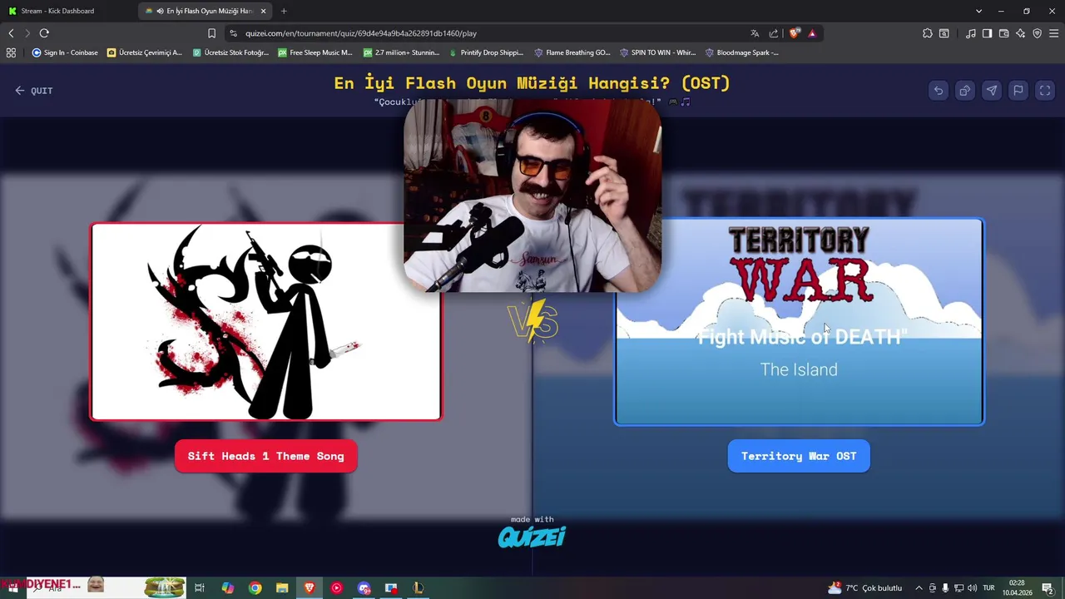Go back in browser history
The width and height of the screenshot is (1065, 599).
coord(11,33)
